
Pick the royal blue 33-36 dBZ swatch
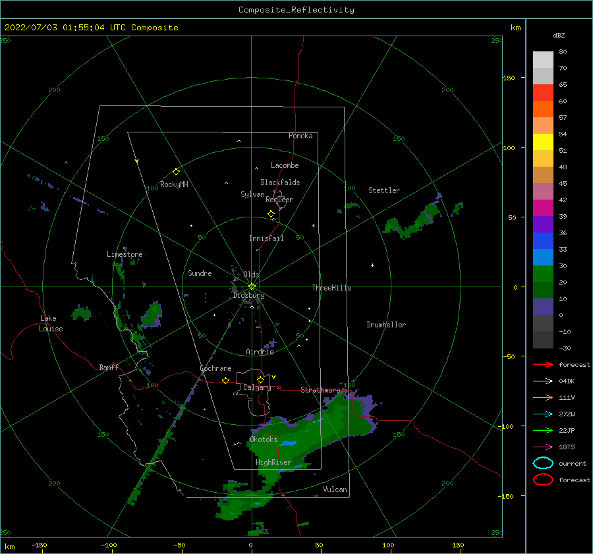point(543,241)
